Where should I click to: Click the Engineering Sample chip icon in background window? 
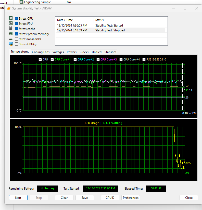(x=21, y=2)
